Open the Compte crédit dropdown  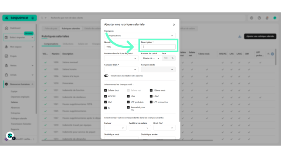pos(158,69)
